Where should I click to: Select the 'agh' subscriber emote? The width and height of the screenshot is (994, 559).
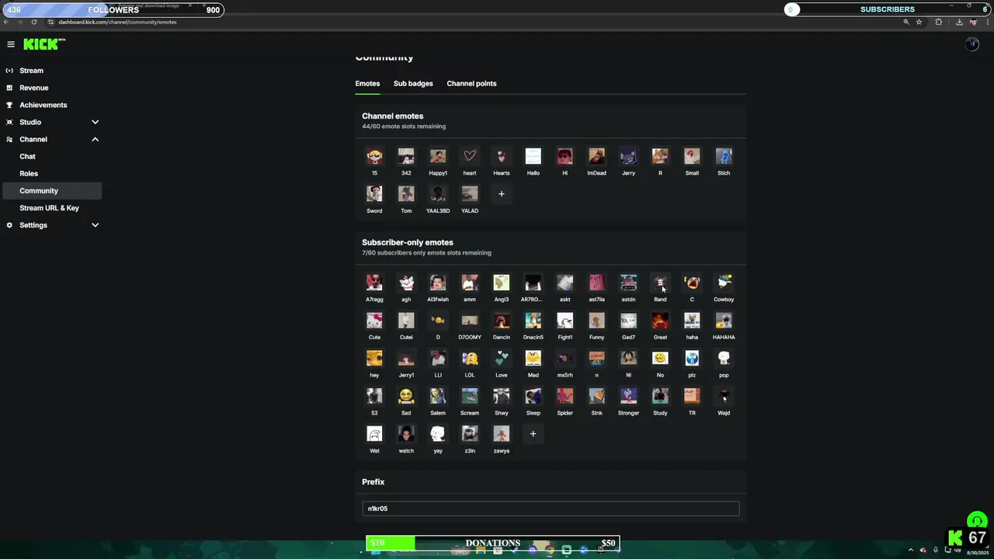tap(406, 283)
